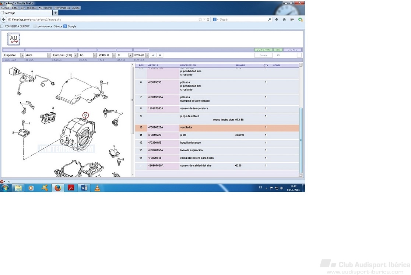
Task: Select the highlighted ventilador row 10
Action: click(217, 127)
